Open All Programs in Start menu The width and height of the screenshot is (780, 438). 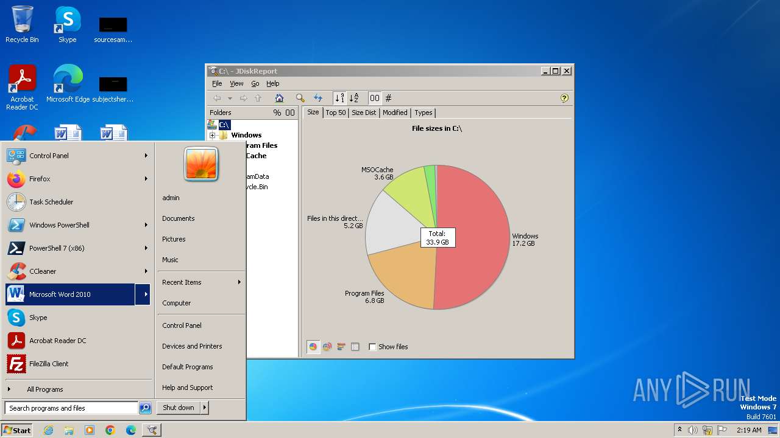(x=45, y=389)
